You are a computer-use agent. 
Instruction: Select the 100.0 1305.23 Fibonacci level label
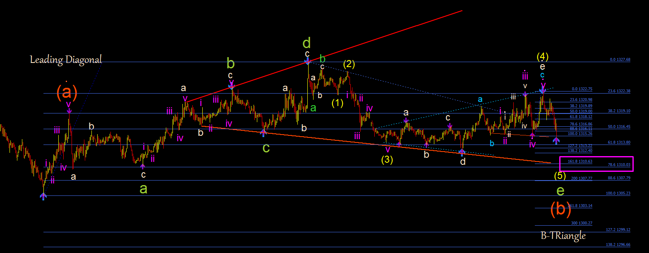pos(618,193)
